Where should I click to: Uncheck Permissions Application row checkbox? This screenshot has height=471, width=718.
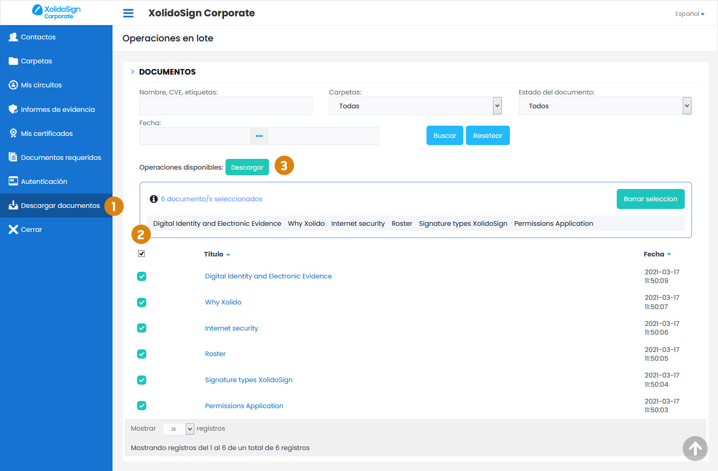pos(142,406)
